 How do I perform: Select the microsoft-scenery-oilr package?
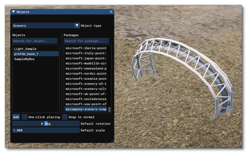86,89
